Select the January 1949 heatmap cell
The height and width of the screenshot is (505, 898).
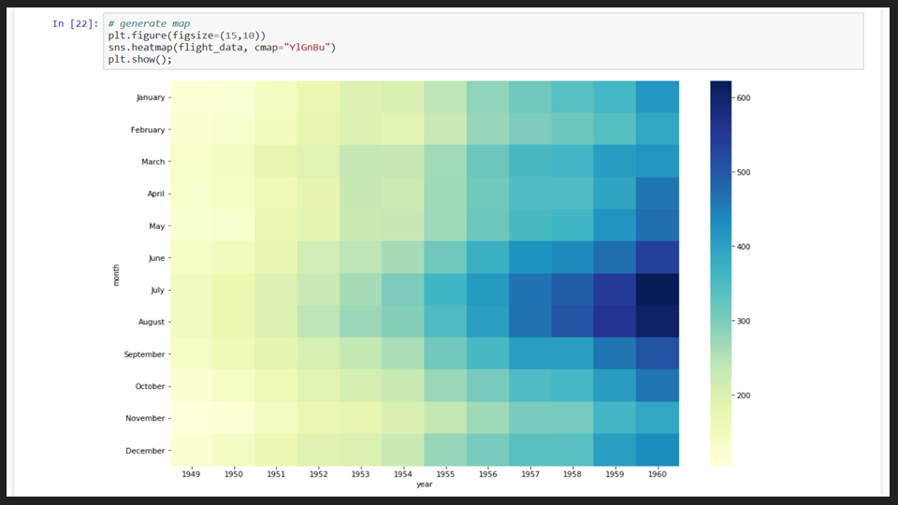[x=192, y=97]
